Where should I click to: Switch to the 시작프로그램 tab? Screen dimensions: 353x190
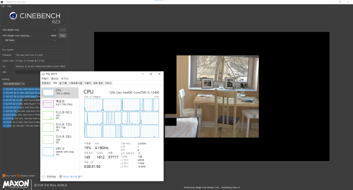tap(75, 83)
